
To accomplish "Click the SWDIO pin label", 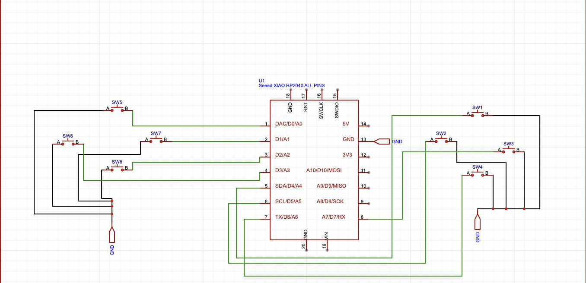I will (337, 110).
